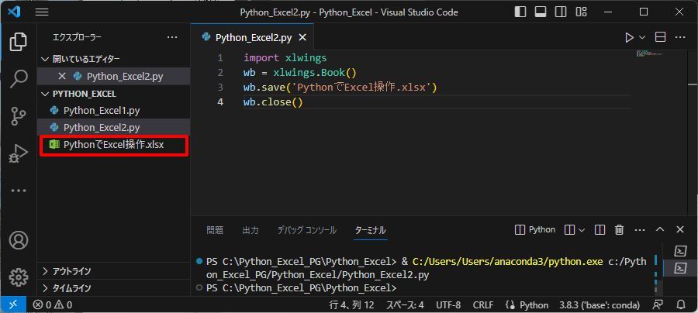Collapse the PYTHON_EXCEL folder section

click(x=113, y=94)
